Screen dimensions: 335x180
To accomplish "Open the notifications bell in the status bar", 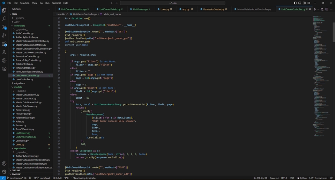I will click(x=332, y=178).
